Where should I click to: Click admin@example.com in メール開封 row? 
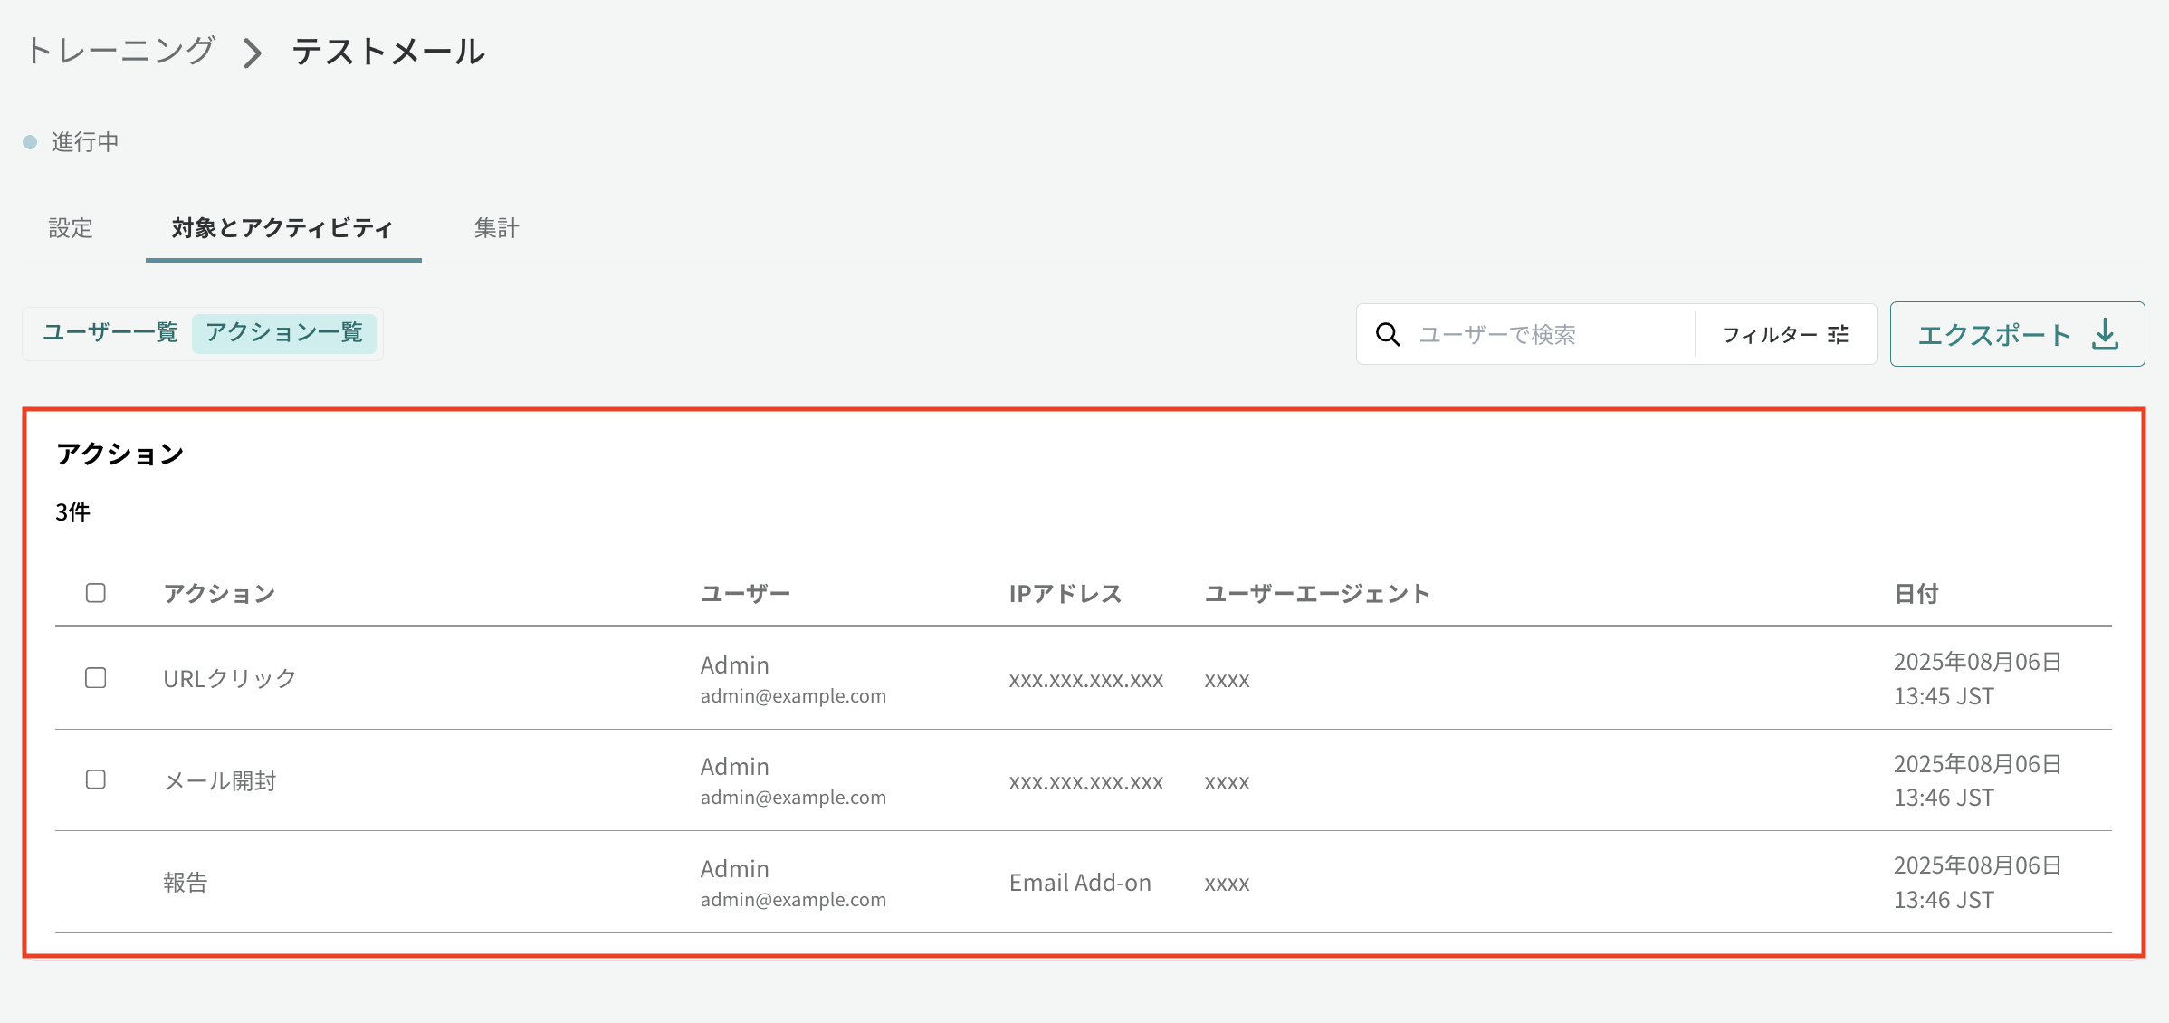point(793,798)
